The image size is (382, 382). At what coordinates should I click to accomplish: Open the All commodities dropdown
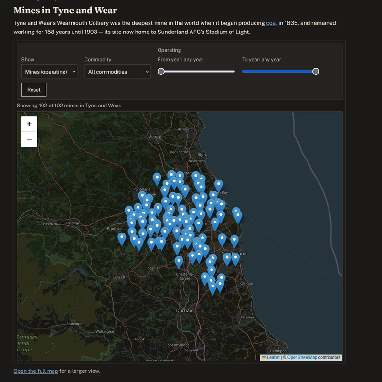click(x=117, y=72)
